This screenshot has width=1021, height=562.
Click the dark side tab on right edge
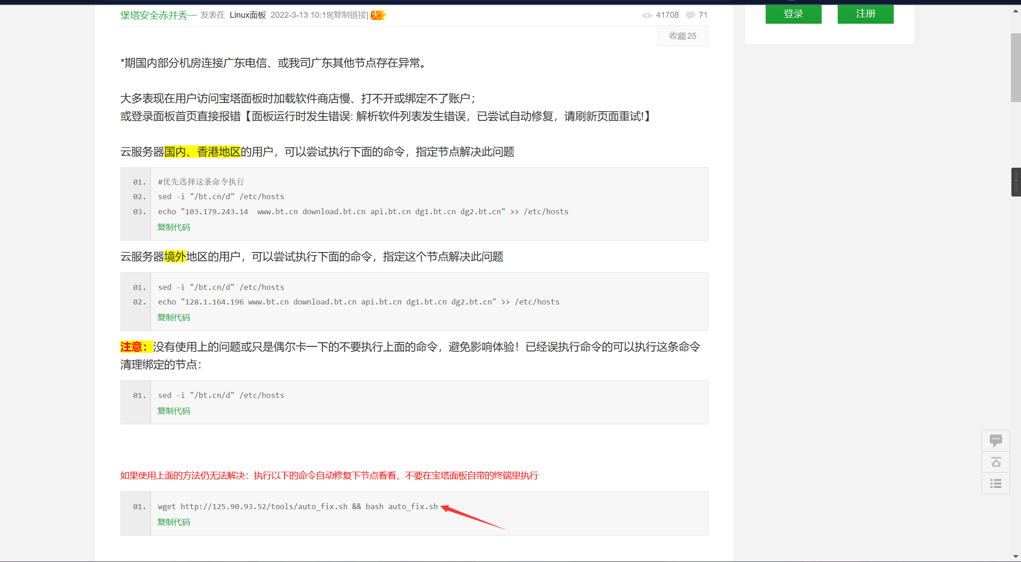tap(1016, 182)
